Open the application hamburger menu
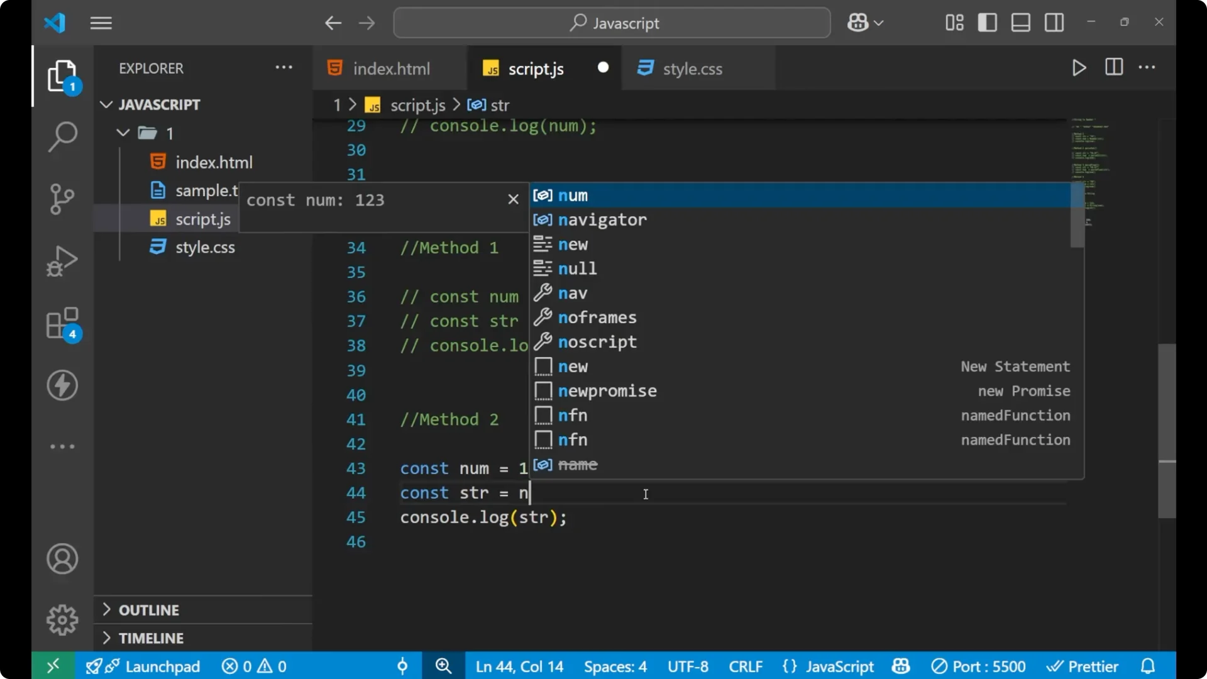 click(101, 23)
